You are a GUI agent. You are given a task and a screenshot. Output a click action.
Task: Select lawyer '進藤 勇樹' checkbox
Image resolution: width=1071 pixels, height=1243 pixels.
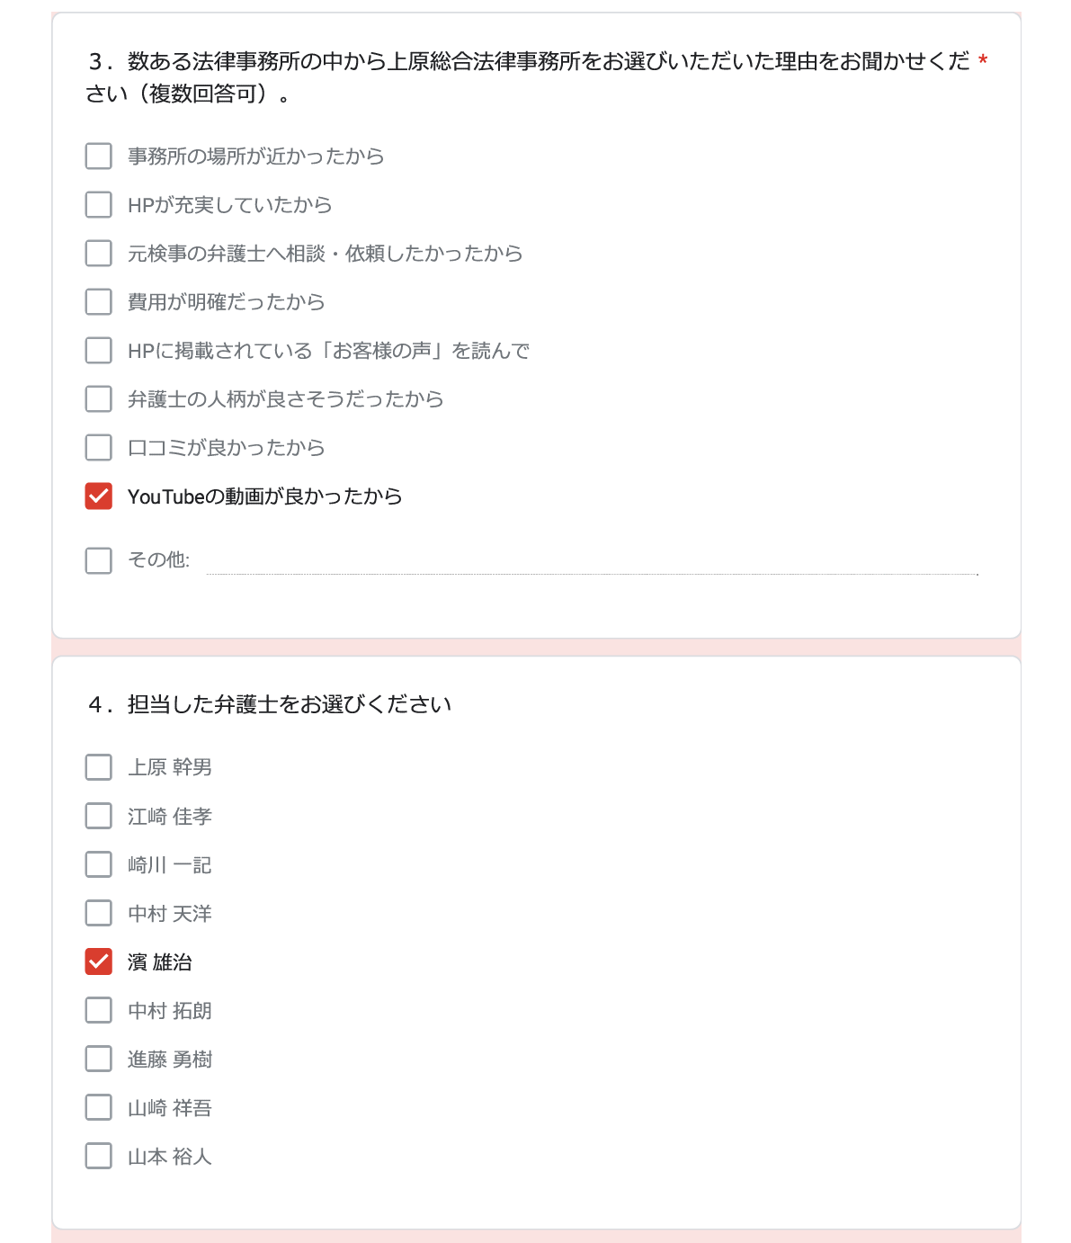point(99,1060)
